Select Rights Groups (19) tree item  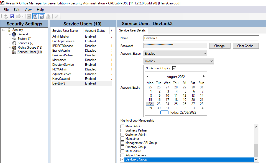(30, 48)
